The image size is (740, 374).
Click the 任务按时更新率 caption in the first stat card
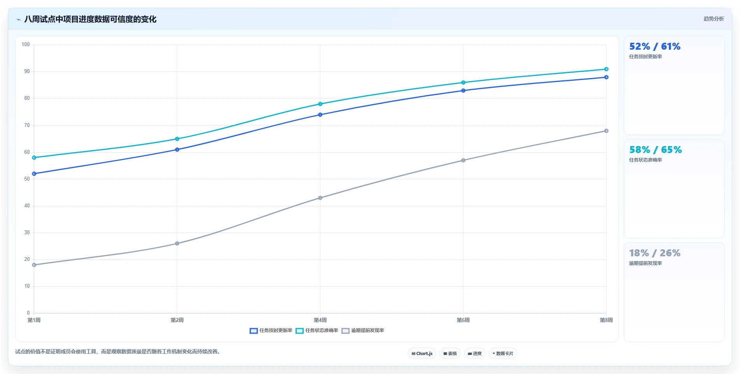(x=646, y=57)
